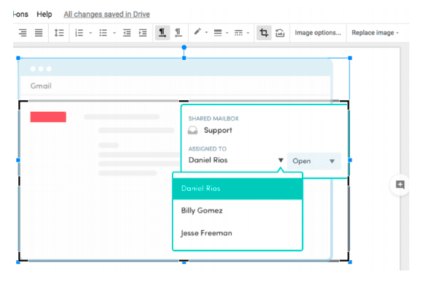Viewport: 421px width, 285px height.
Task: Click the border dash icon
Action: click(x=238, y=33)
